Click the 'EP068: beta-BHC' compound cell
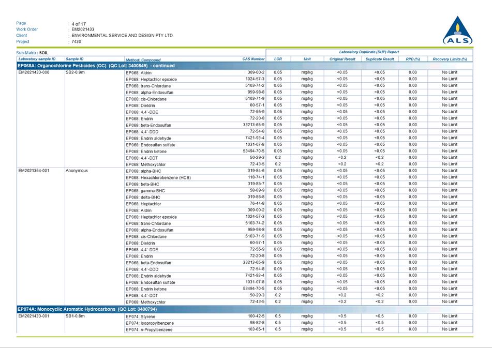This screenshot has height=348, width=492. [x=142, y=185]
